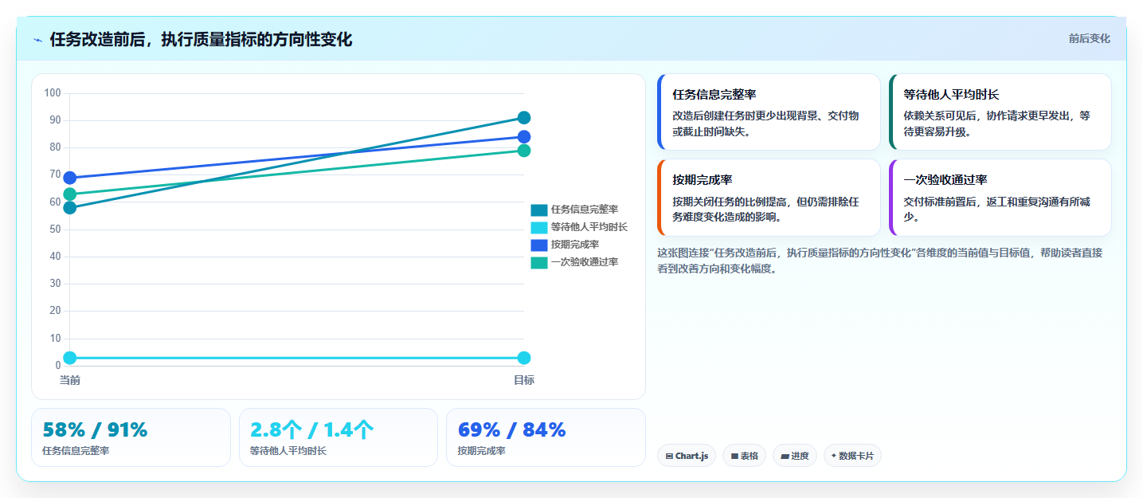Click the 100 y-axis tick label
Screen dimensions: 1143x498
coord(53,93)
